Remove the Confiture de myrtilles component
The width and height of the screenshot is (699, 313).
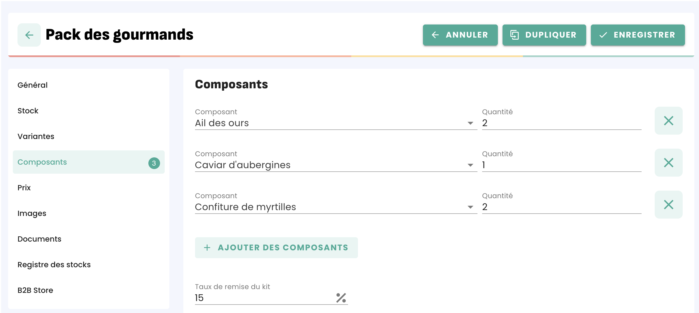point(668,205)
